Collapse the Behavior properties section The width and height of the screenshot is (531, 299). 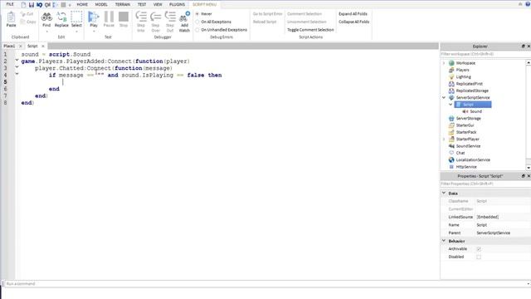444,241
